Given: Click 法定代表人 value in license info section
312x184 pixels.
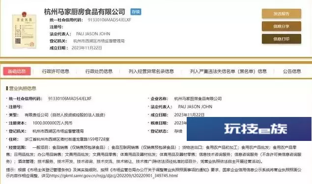Looking at the screenshot, I should [x=195, y=107].
